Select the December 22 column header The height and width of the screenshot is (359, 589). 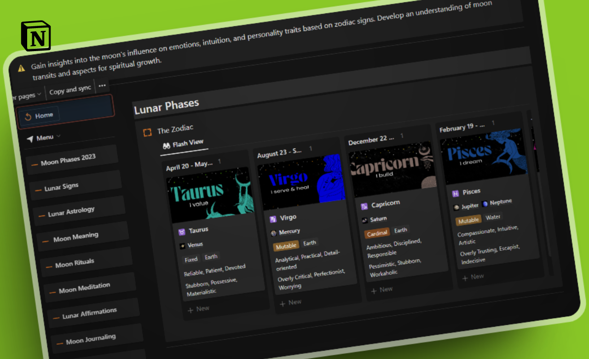[x=371, y=139]
